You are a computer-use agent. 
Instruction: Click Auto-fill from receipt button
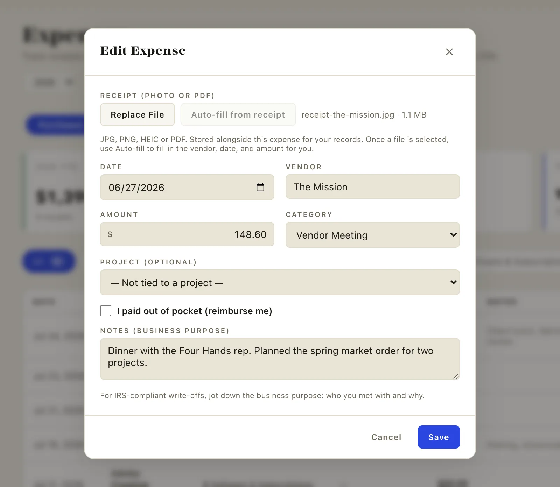click(238, 114)
